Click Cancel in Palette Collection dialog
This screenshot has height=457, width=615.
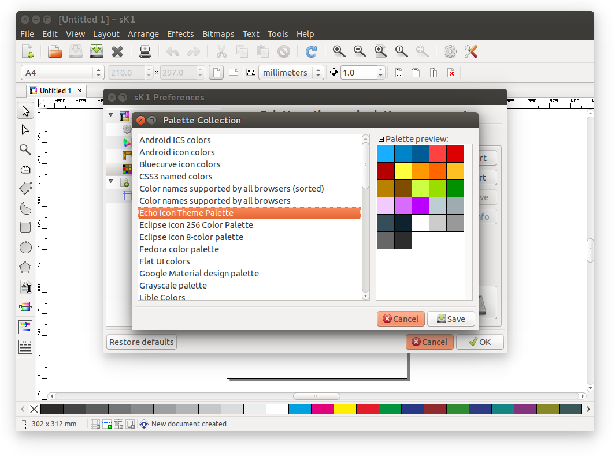point(401,319)
